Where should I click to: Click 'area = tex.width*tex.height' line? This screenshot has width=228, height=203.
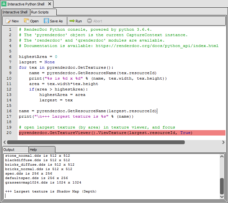[63, 84]
